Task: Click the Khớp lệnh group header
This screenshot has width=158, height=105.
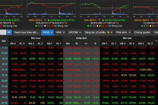Action: tap(81, 38)
